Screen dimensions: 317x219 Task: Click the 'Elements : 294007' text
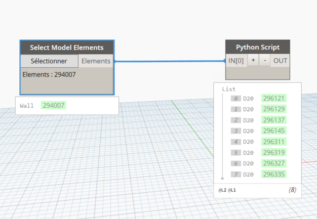pos(49,75)
